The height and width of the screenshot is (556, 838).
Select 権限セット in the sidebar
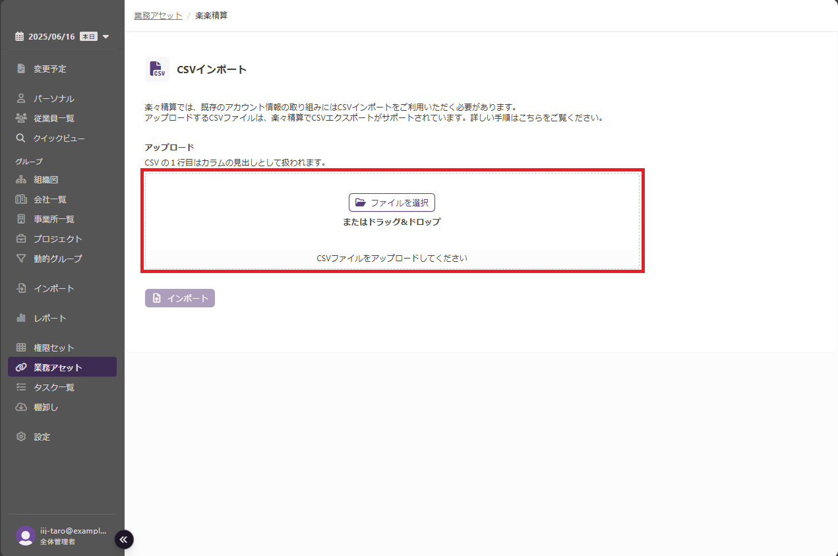tap(53, 348)
